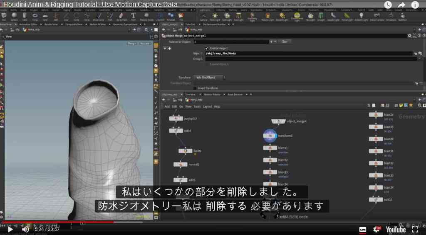Select the facet1 node
The image size is (426, 235).
185,151
